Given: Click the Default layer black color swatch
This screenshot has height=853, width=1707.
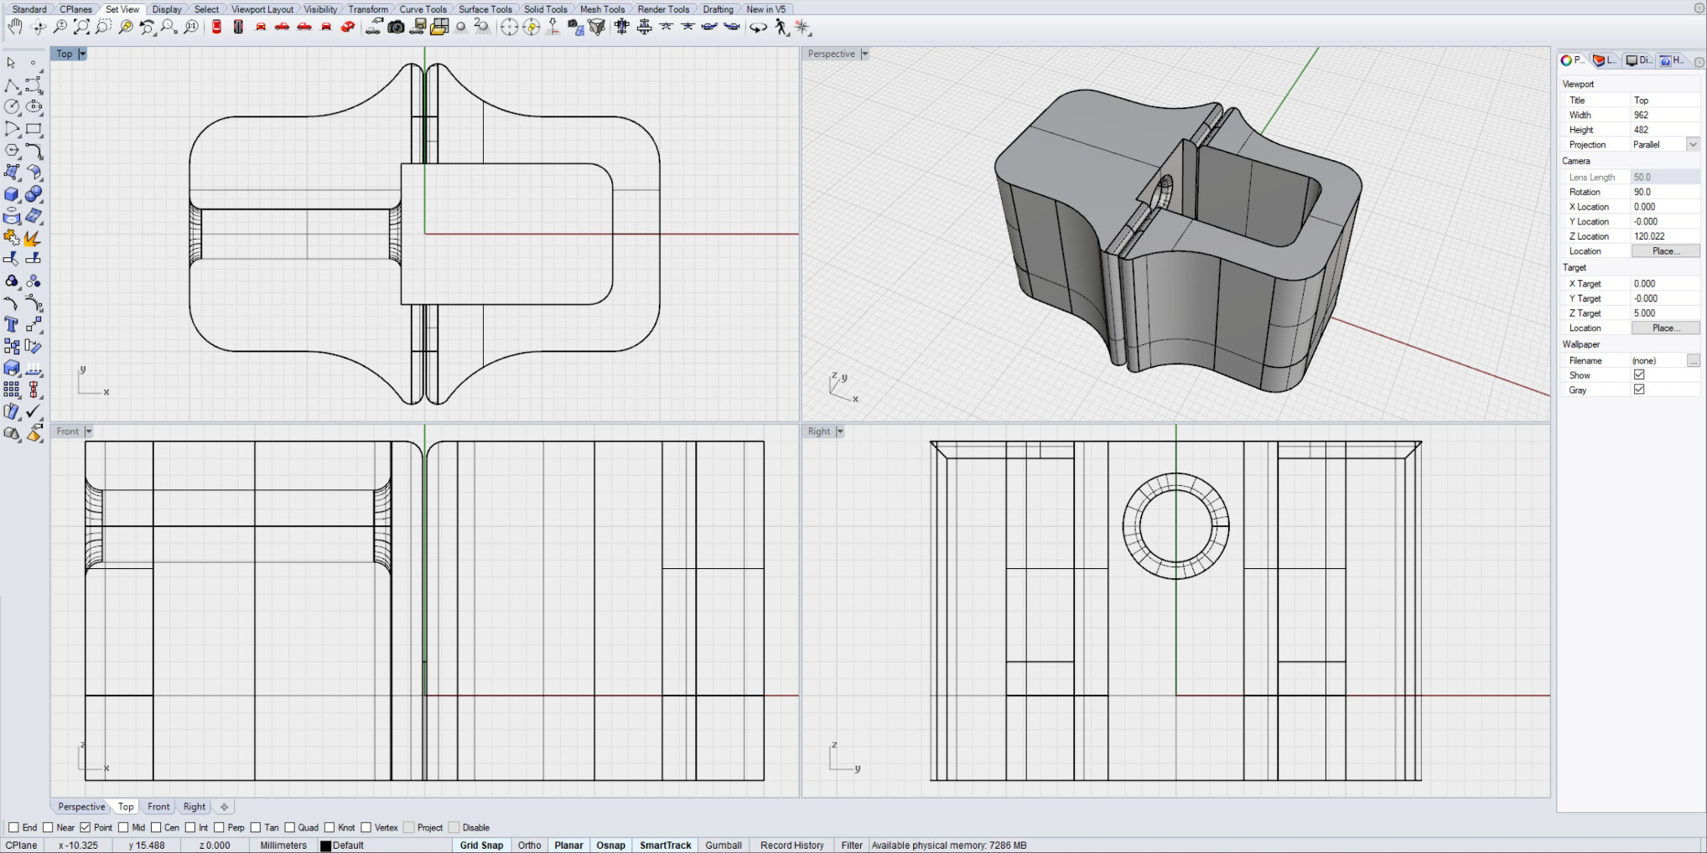Looking at the screenshot, I should click(326, 845).
